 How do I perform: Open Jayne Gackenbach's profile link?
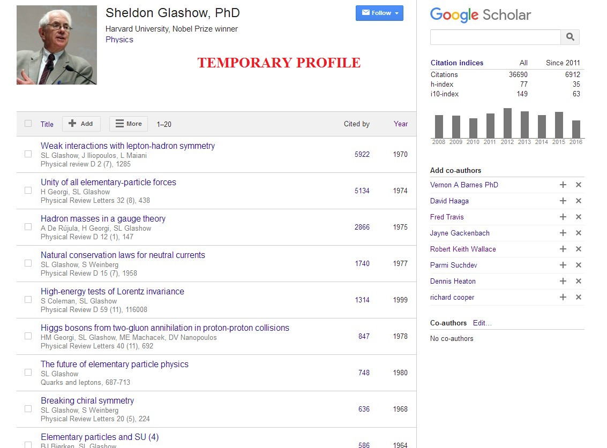460,233
